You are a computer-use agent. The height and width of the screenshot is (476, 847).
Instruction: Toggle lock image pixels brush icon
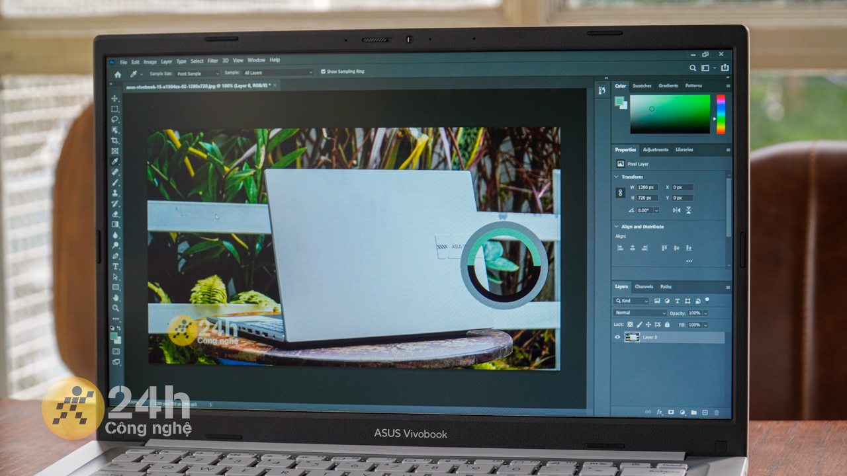click(x=639, y=325)
